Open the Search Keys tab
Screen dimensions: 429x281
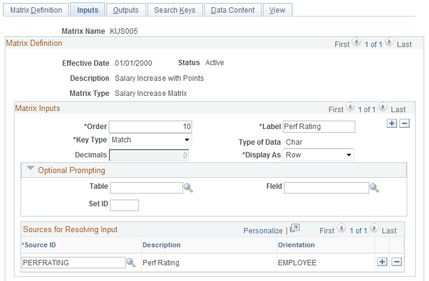click(175, 10)
